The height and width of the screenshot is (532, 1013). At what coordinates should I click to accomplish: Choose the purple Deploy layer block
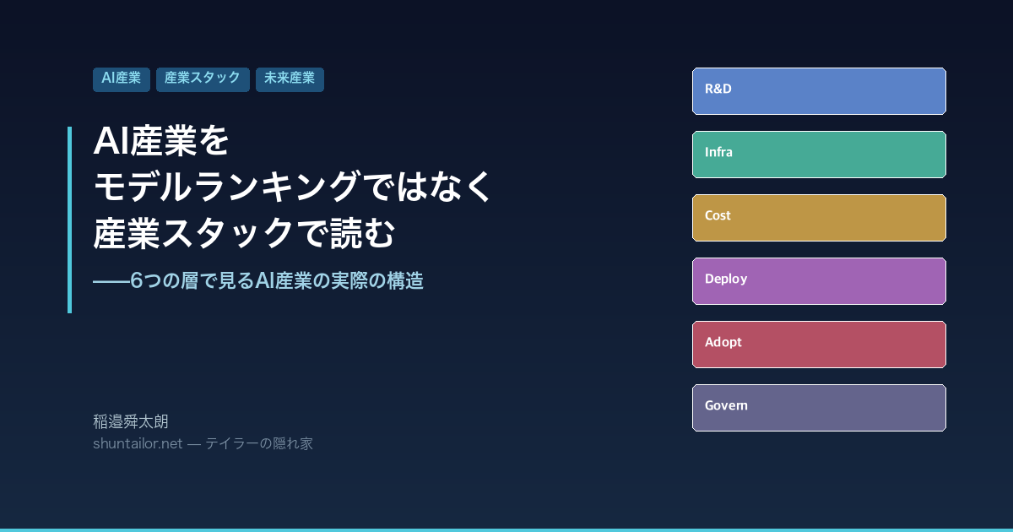819,281
